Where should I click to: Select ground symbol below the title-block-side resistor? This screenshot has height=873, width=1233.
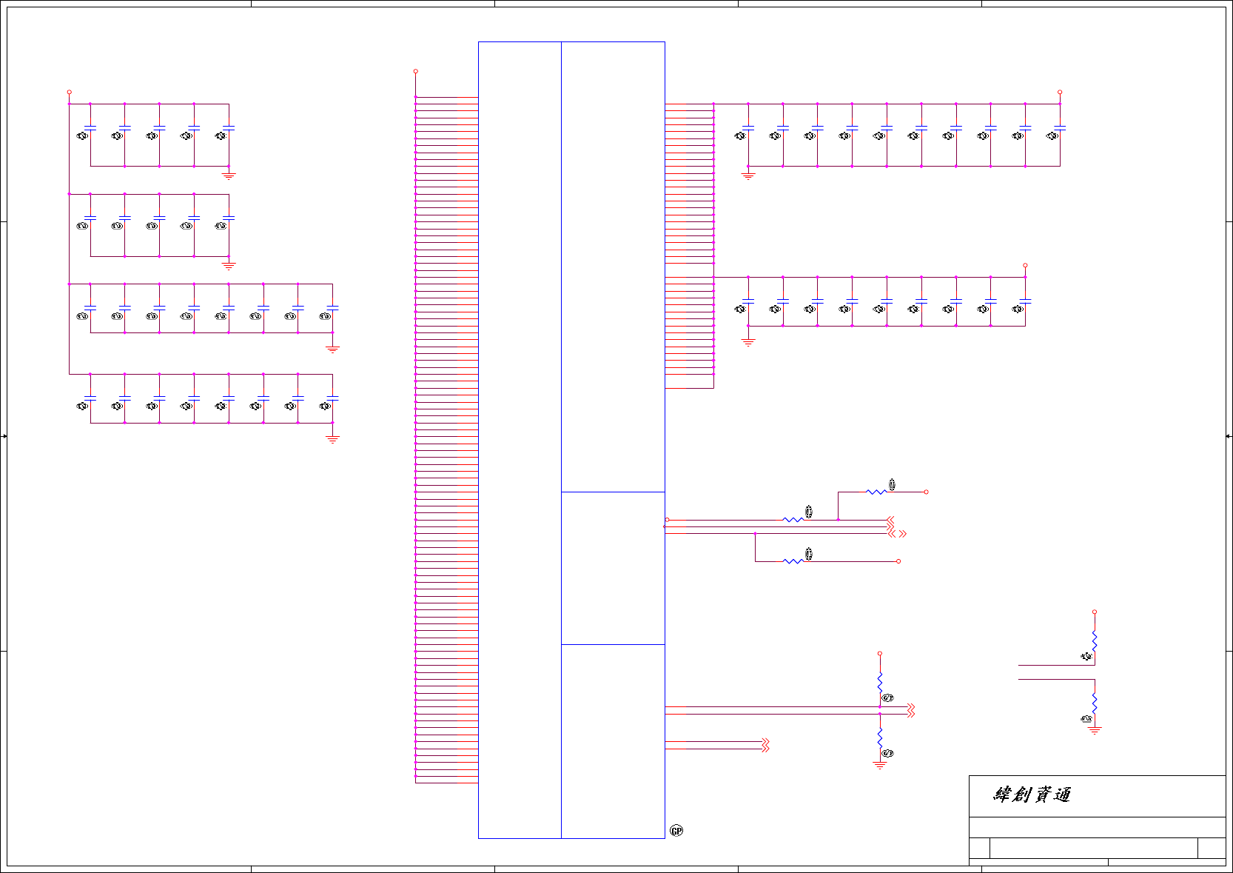coord(1095,730)
